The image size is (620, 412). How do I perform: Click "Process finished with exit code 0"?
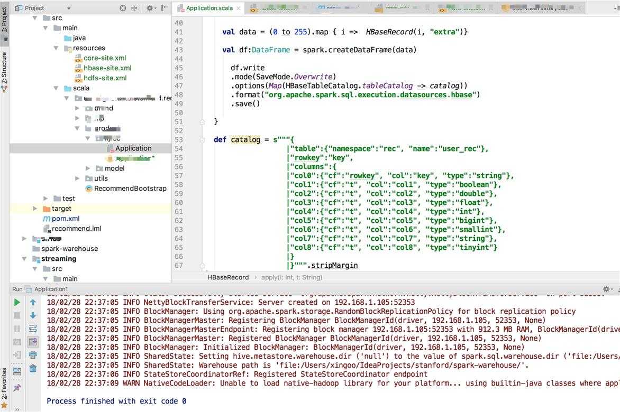[116, 401]
